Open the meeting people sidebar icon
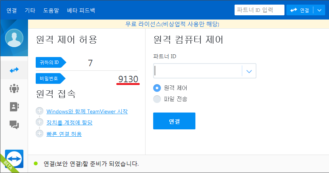329x173 pixels. (x=14, y=89)
